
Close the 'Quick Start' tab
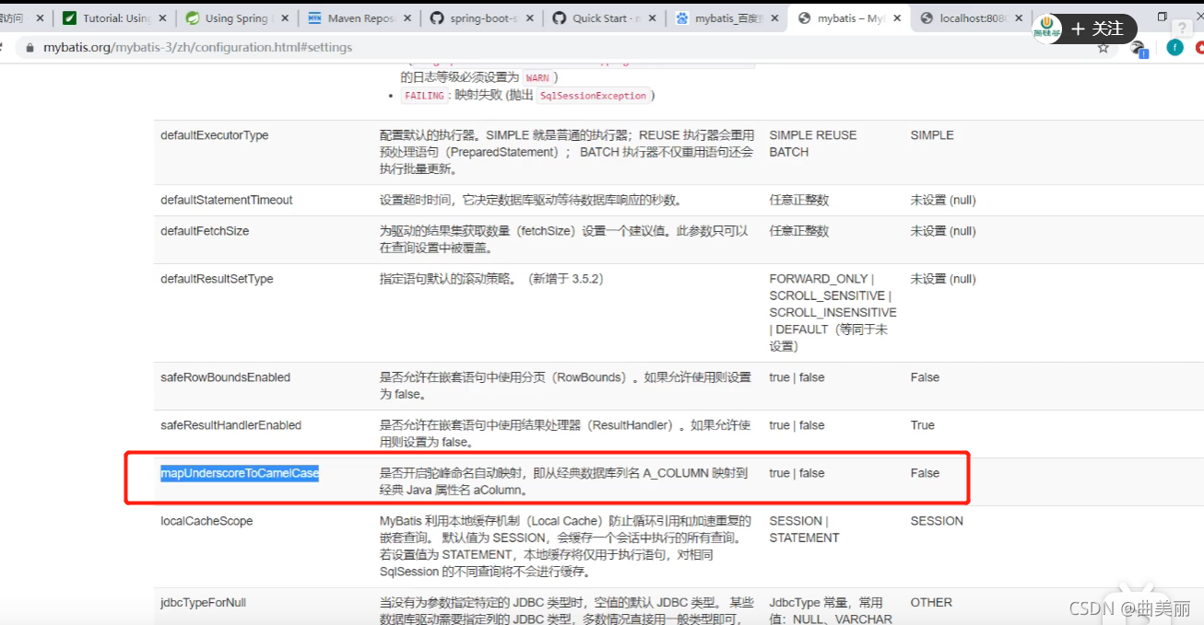point(653,18)
